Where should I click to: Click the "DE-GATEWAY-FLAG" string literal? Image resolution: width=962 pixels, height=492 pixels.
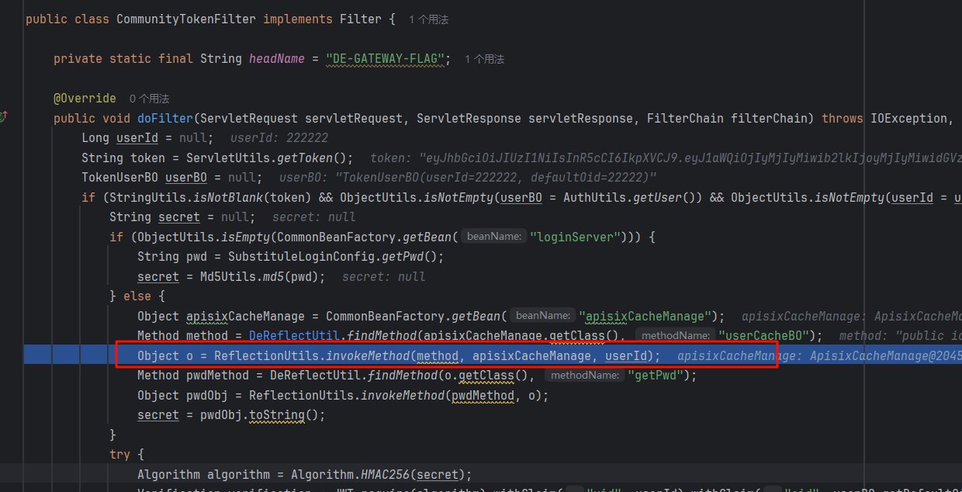tap(388, 59)
